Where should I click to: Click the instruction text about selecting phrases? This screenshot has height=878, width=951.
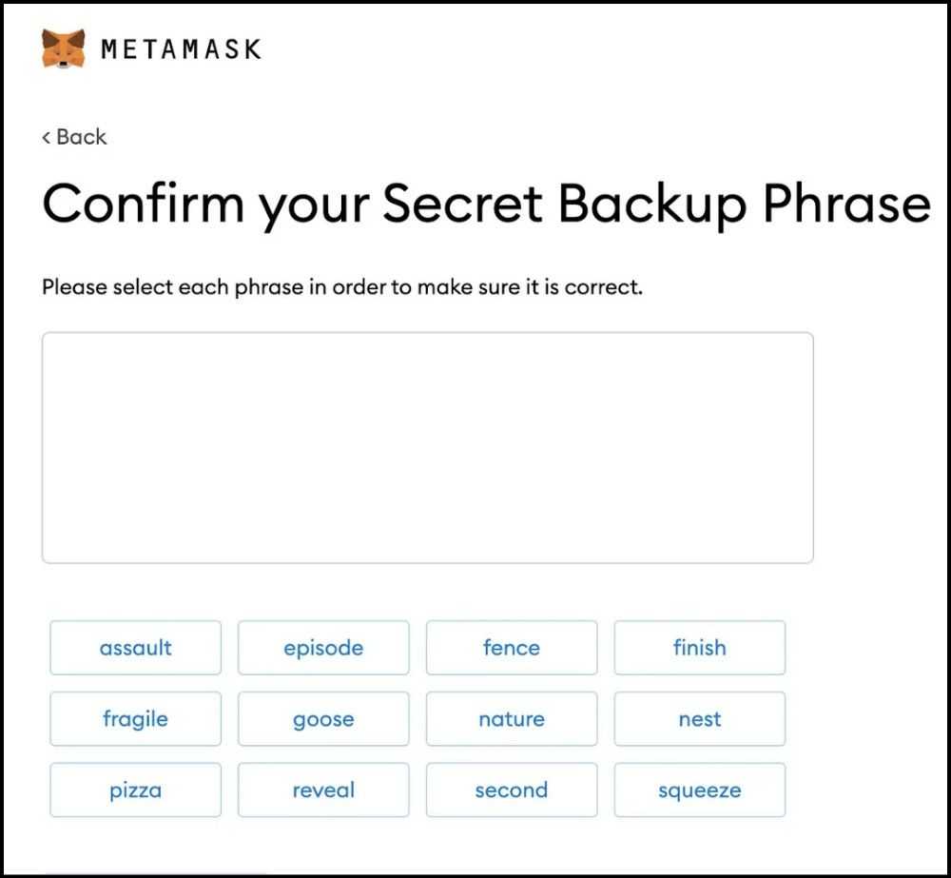[342, 286]
